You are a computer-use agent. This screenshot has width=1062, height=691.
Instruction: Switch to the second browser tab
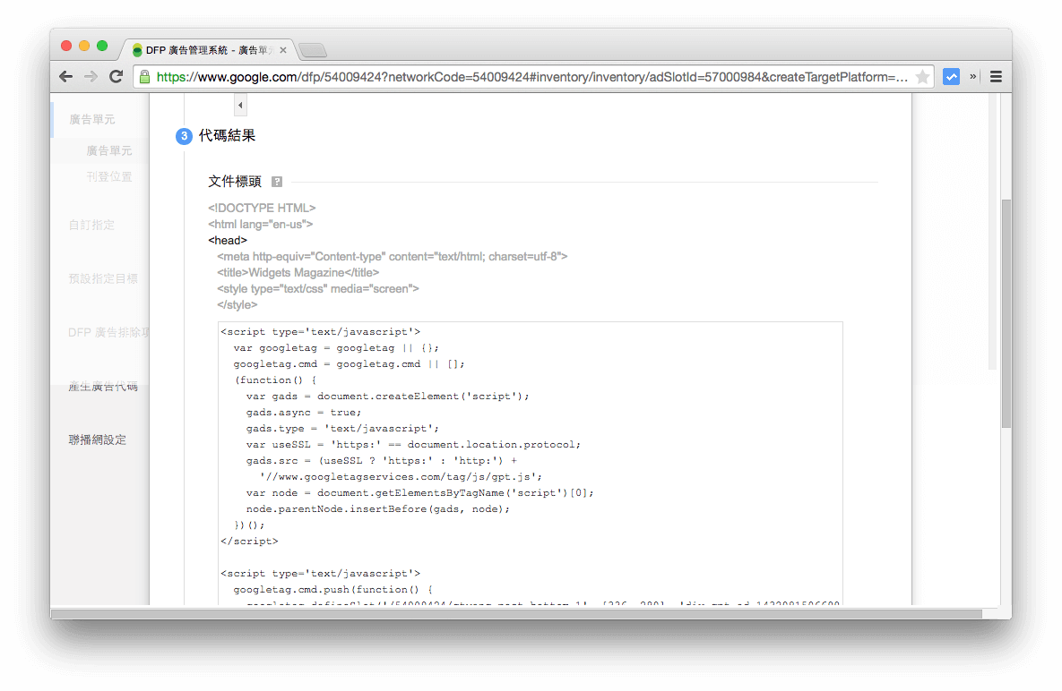click(312, 51)
